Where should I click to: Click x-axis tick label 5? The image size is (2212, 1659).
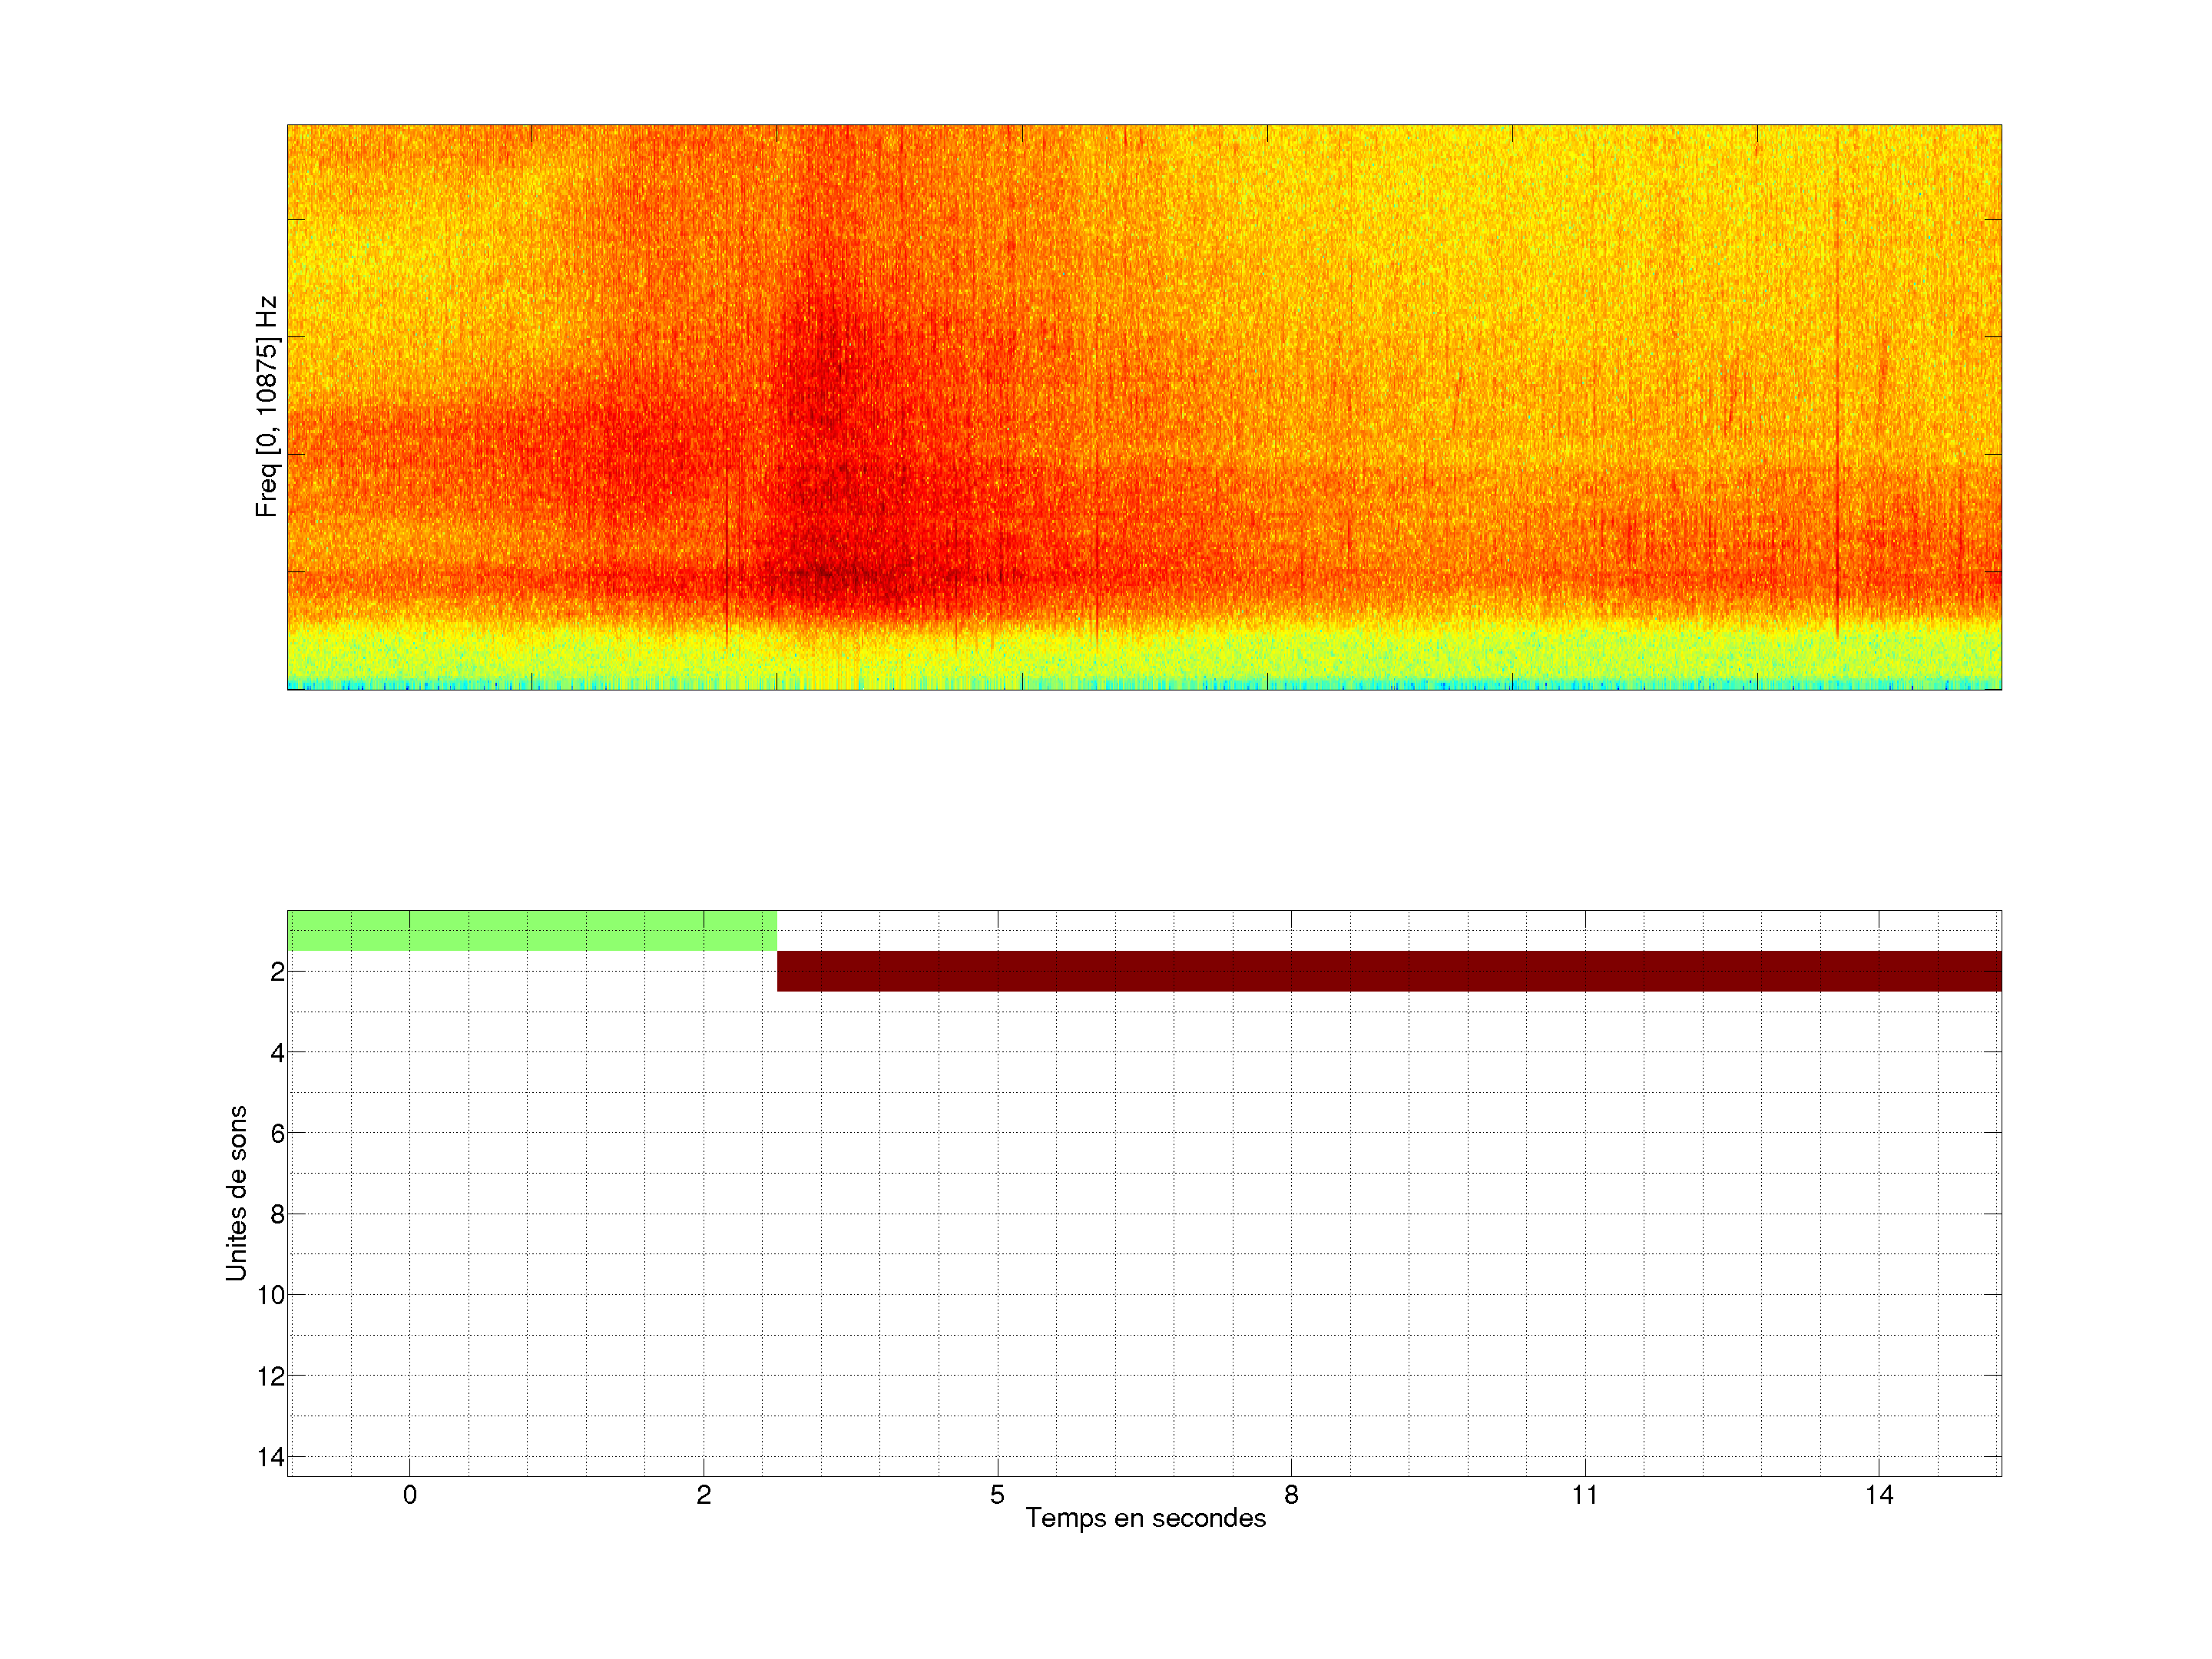pos(997,1495)
